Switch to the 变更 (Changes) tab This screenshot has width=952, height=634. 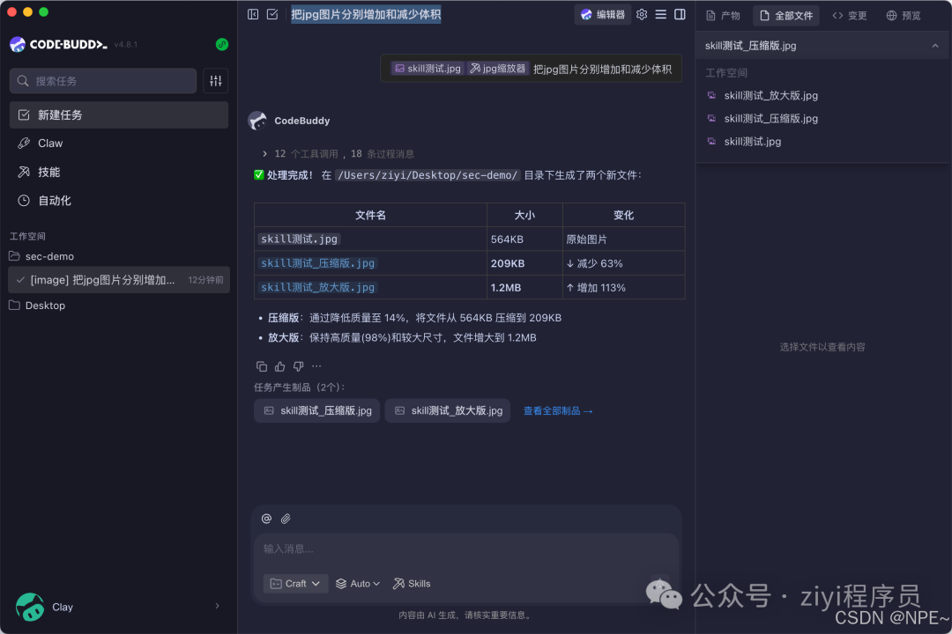pos(849,14)
